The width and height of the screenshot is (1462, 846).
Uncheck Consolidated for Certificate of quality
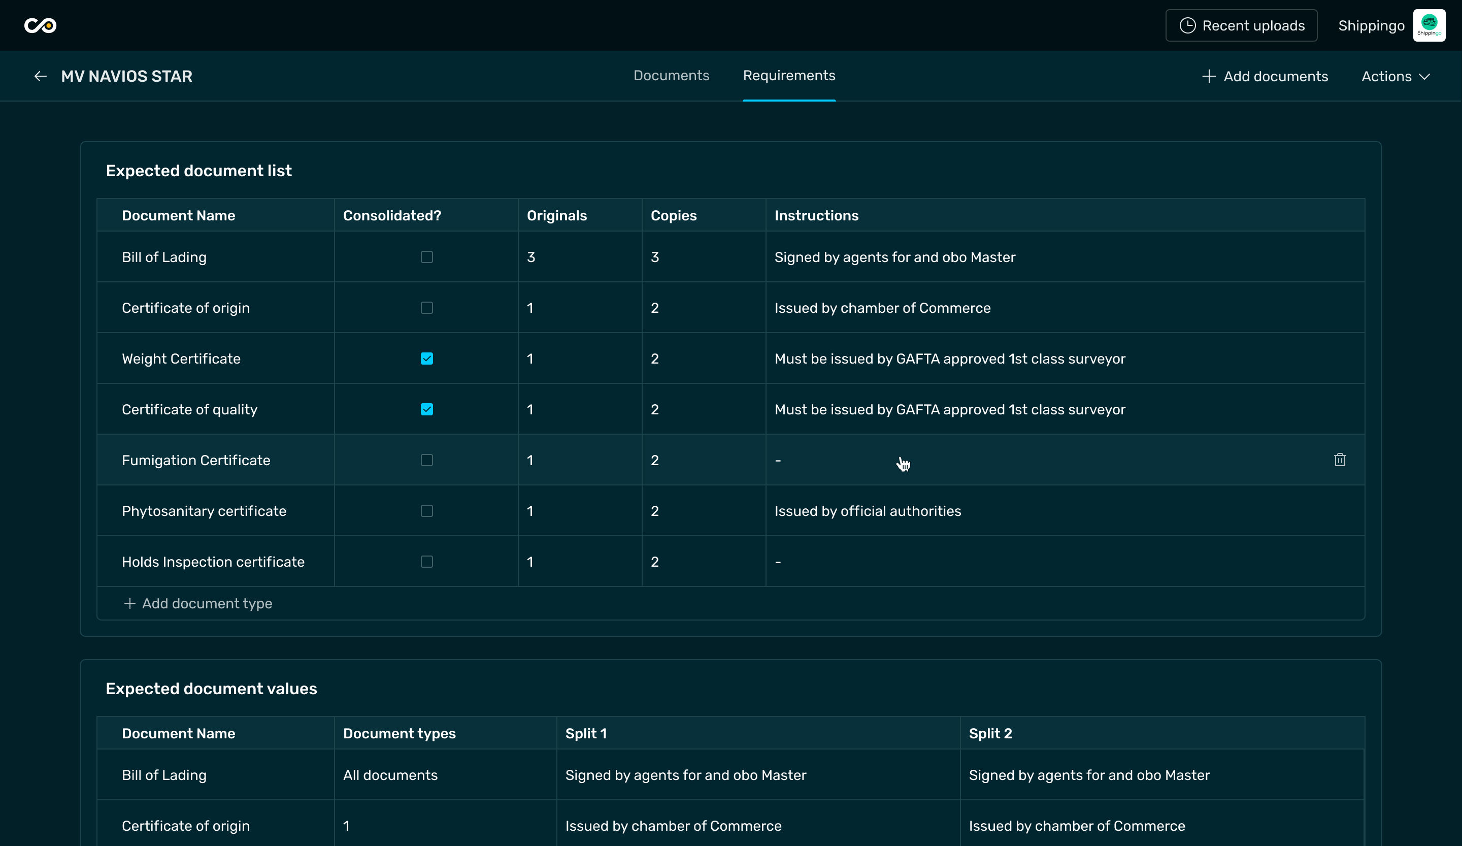pyautogui.click(x=426, y=410)
